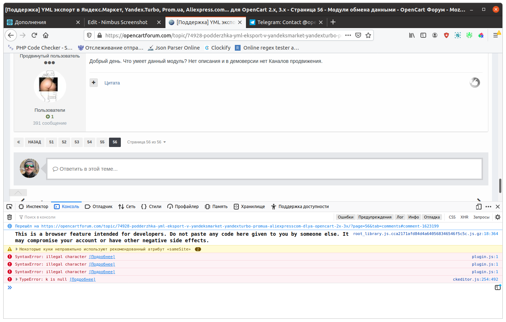Toggle the Ошибки console filter

(x=346, y=217)
